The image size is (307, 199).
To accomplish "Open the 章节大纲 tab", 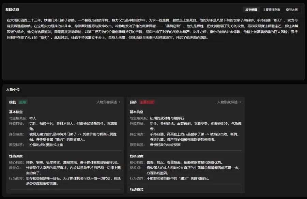I will tap(292, 10).
